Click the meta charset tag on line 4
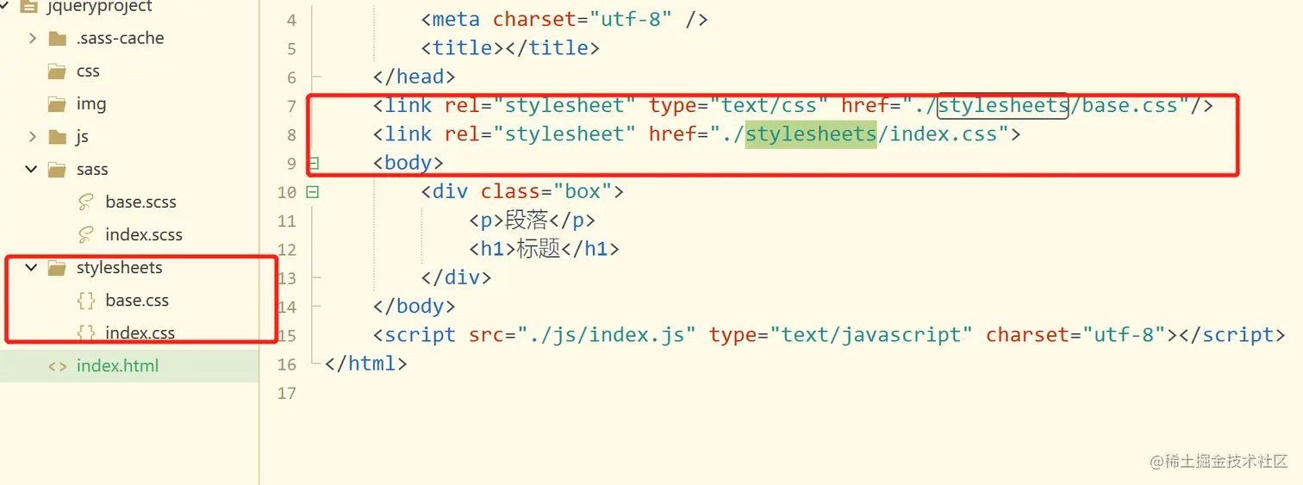The image size is (1303, 485). click(564, 19)
